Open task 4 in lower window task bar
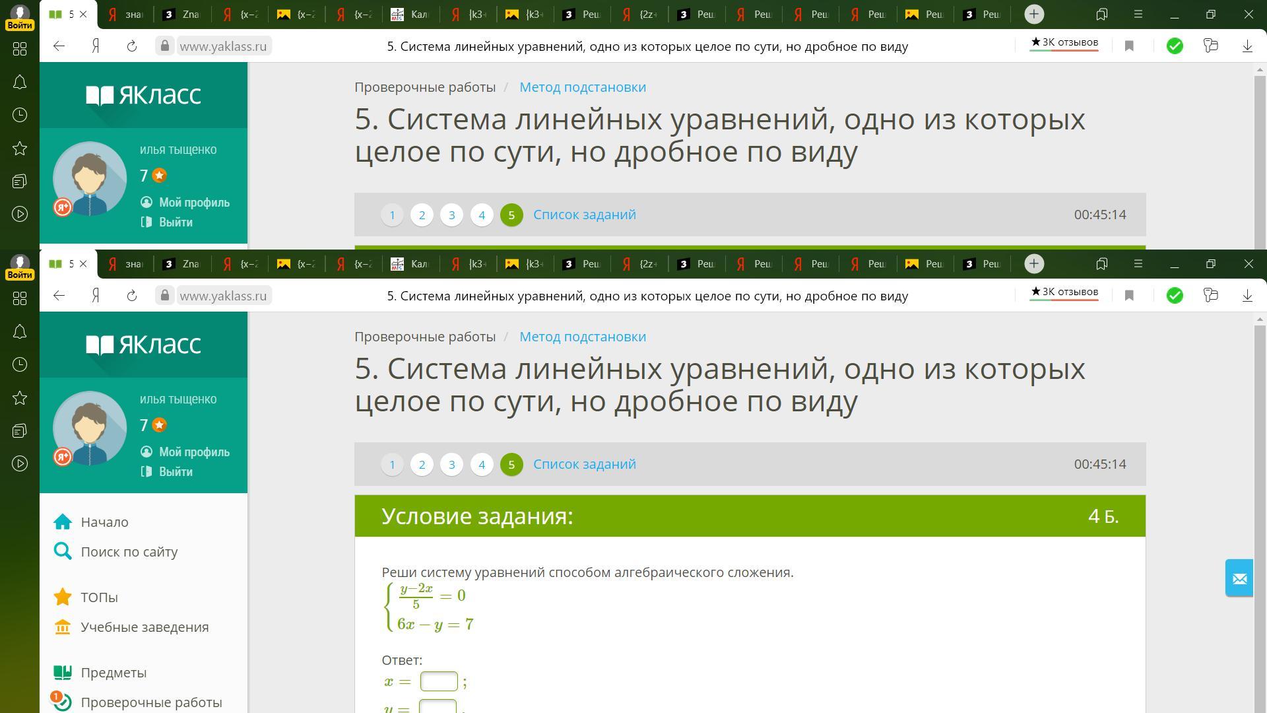This screenshot has height=713, width=1267. click(482, 465)
